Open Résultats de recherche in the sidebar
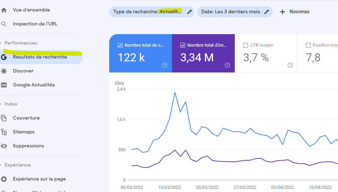Screen dimensions: 338x192 40,57
